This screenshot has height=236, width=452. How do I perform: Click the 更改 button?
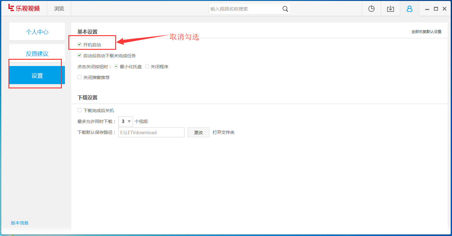tap(198, 132)
